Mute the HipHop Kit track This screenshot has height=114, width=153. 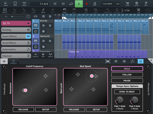tap(44, 41)
